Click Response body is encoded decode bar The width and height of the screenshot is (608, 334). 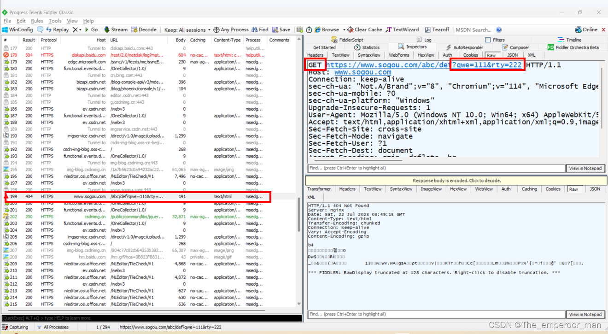pyautogui.click(x=455, y=180)
